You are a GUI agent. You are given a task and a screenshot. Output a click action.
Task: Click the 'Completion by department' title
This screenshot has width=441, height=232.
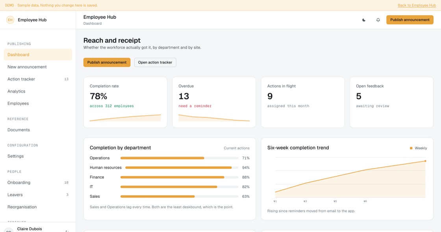pyautogui.click(x=120, y=148)
